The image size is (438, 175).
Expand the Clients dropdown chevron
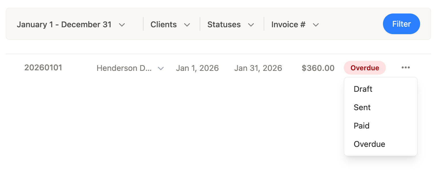click(187, 25)
